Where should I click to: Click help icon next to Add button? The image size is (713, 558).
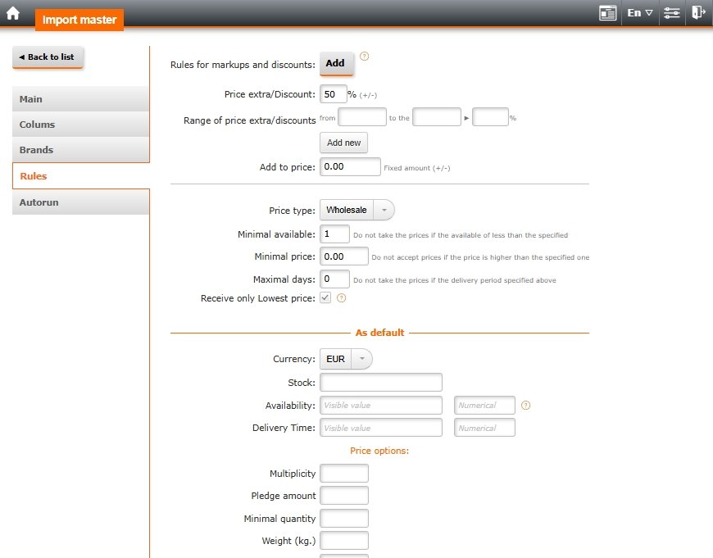pyautogui.click(x=365, y=57)
